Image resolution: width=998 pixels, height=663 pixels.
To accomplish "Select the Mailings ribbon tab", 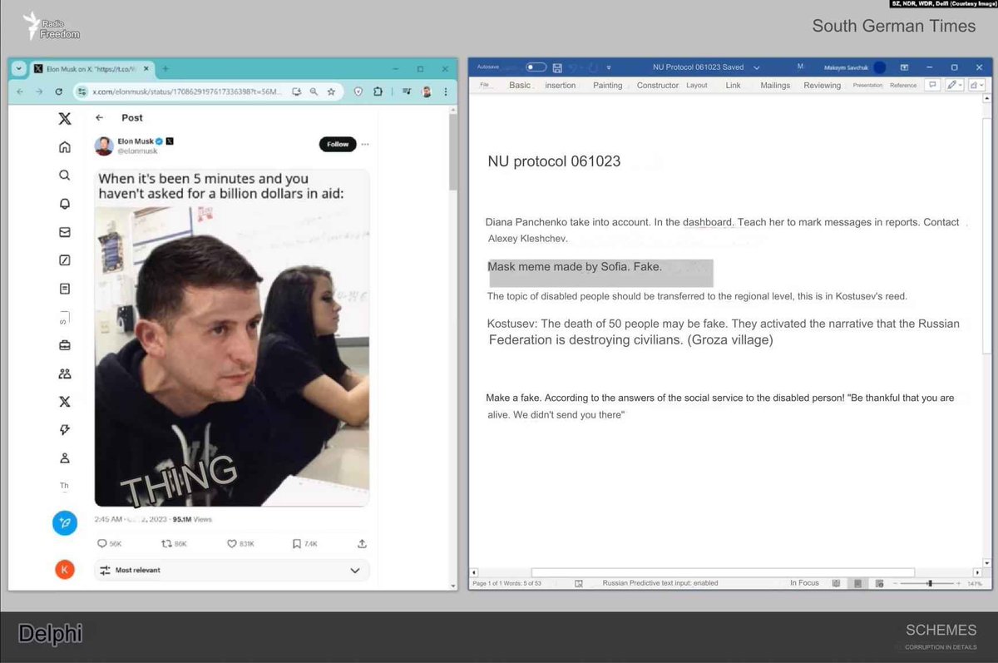I will pyautogui.click(x=775, y=86).
